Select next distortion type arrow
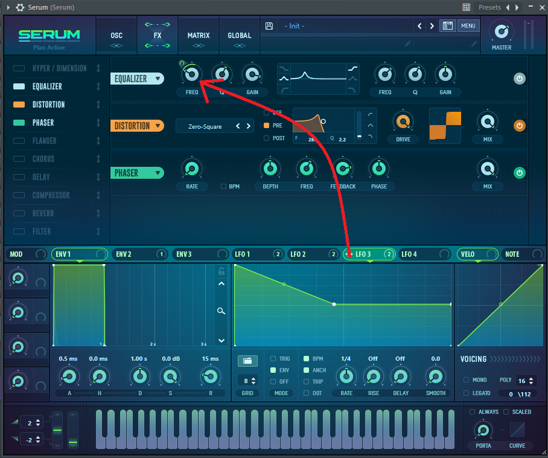 click(249, 126)
